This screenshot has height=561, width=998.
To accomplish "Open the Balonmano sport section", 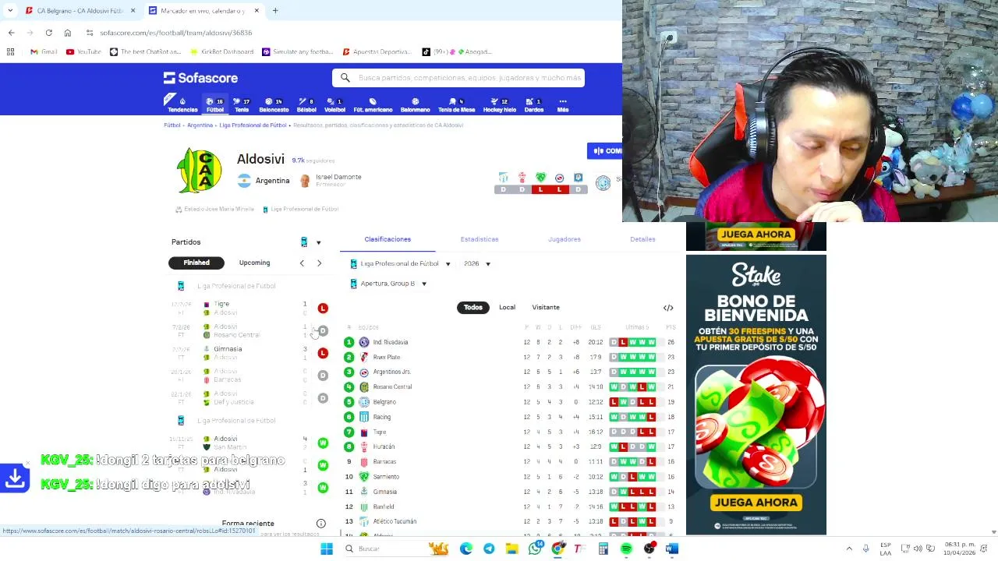I will tap(415, 105).
